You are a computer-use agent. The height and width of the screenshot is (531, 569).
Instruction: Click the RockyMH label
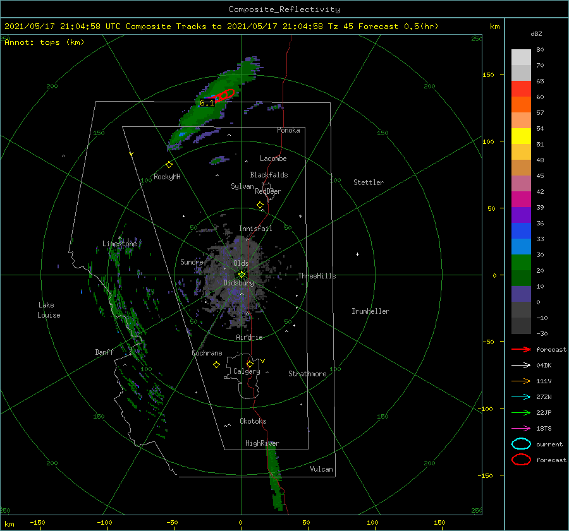(x=167, y=177)
